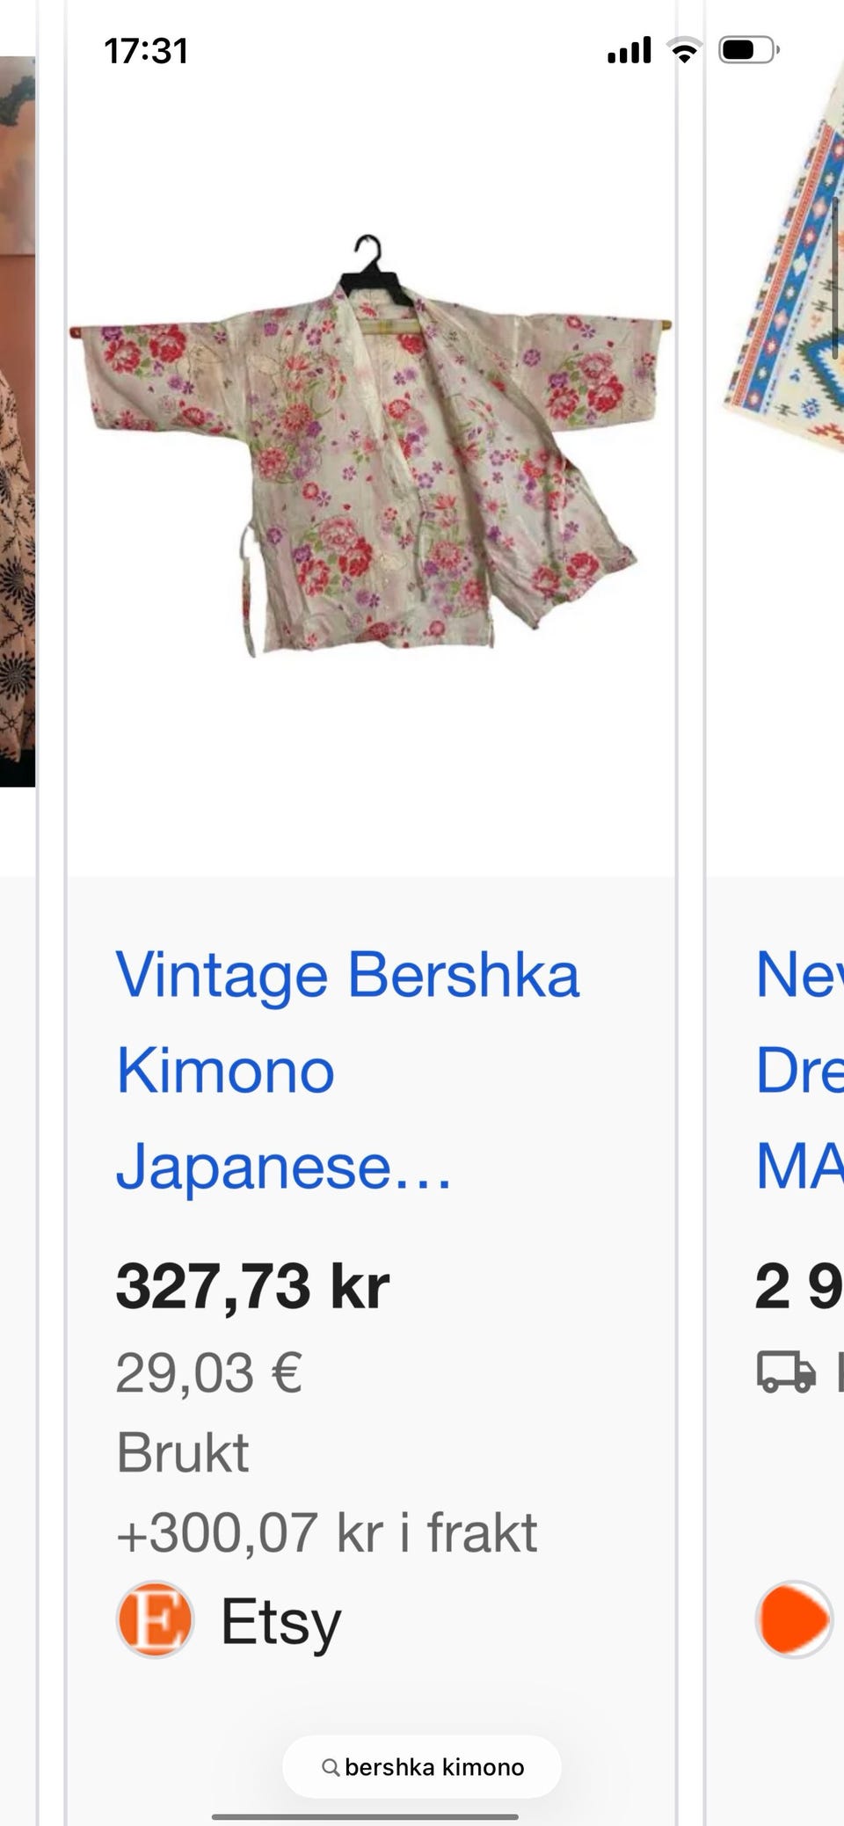Tap the orange store logo on next card
This screenshot has width=844, height=1826.
[794, 1619]
